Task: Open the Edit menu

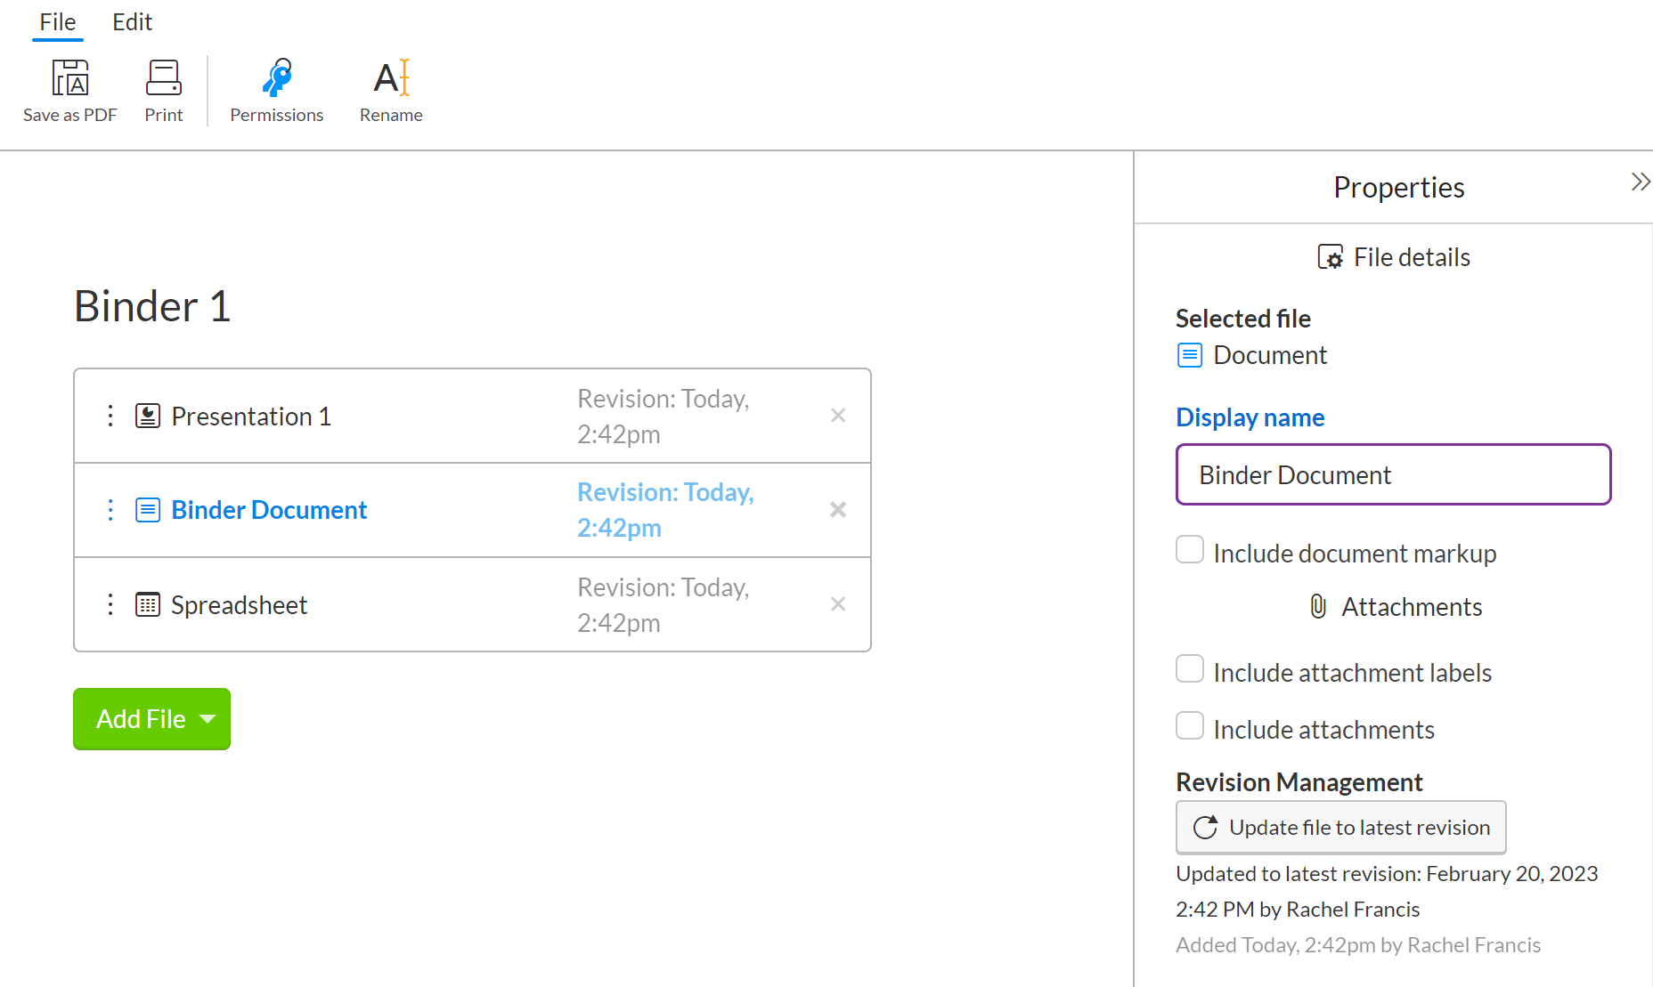Action: [132, 21]
